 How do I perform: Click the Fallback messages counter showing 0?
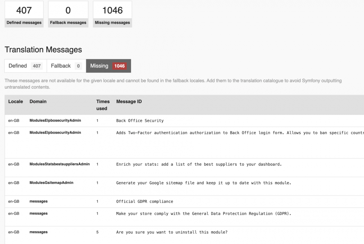[x=68, y=14]
